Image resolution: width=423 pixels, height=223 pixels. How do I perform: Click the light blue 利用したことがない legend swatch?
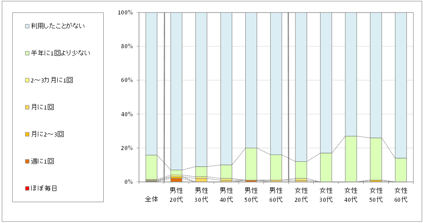27,26
